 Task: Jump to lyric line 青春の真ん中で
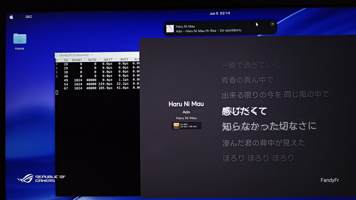(x=247, y=80)
